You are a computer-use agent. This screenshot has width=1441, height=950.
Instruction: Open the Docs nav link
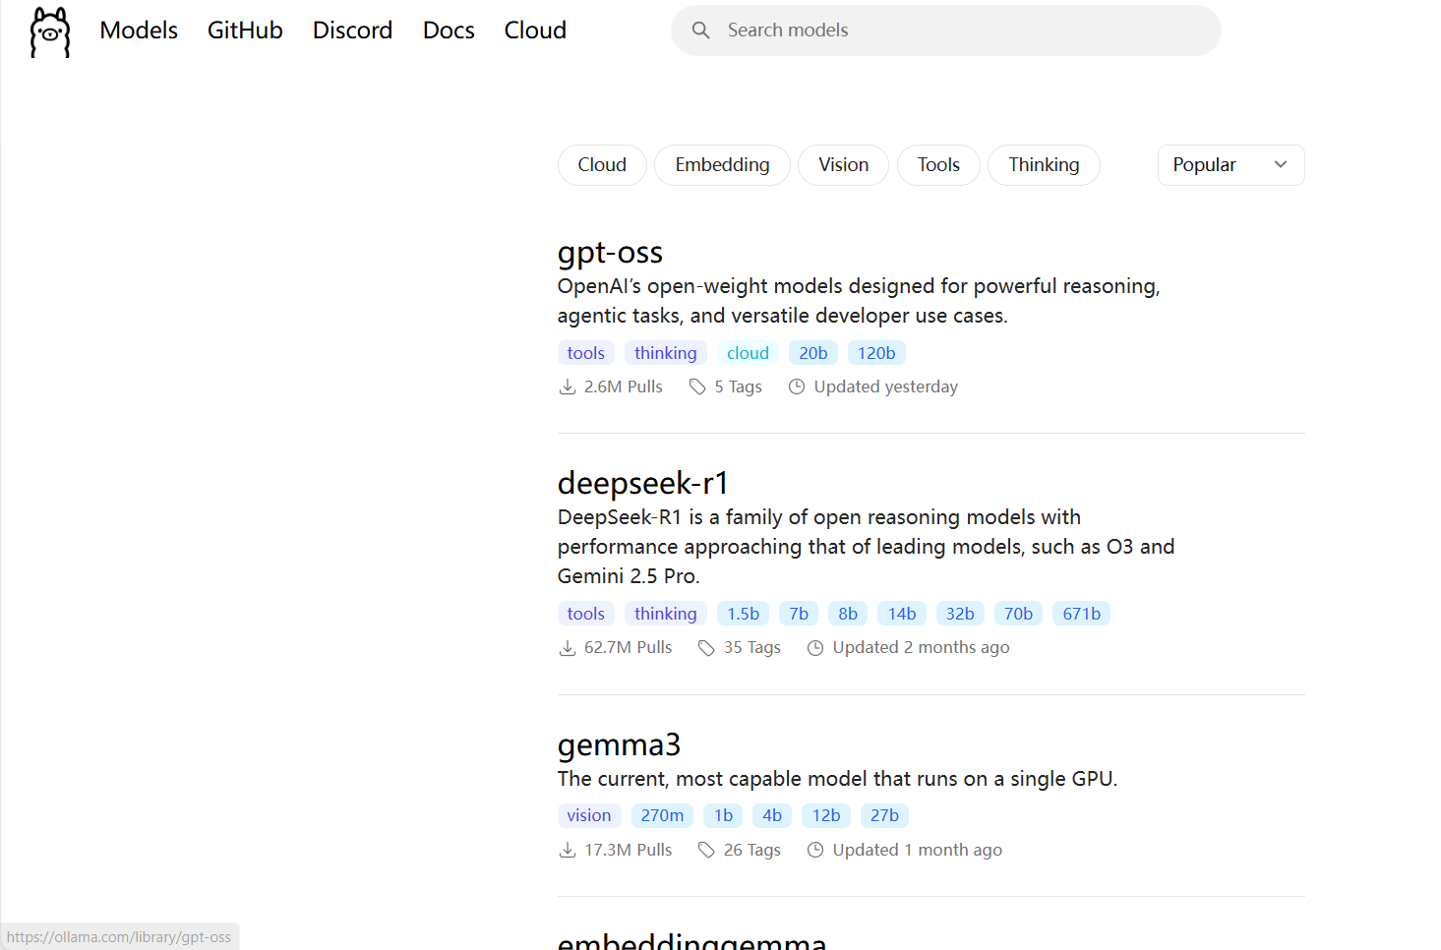coord(449,30)
